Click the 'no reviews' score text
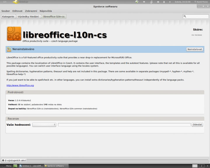The image size is (210, 168). 197,35
